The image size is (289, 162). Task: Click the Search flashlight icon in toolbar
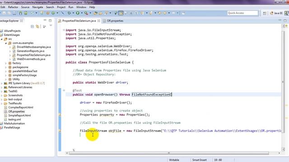(107, 13)
